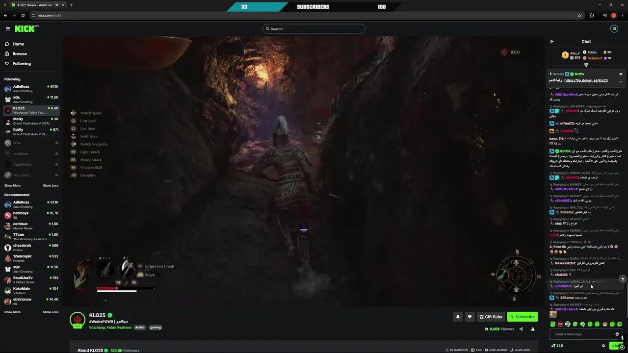The image size is (628, 353).
Task: Click the green Chat send button
Action: pos(615,346)
